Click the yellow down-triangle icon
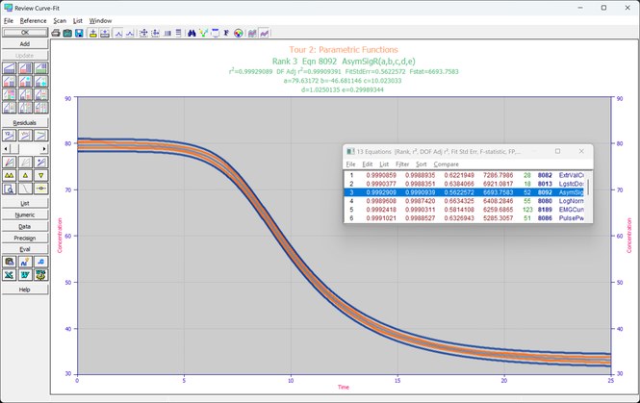The width and height of the screenshot is (640, 403). coord(40,175)
